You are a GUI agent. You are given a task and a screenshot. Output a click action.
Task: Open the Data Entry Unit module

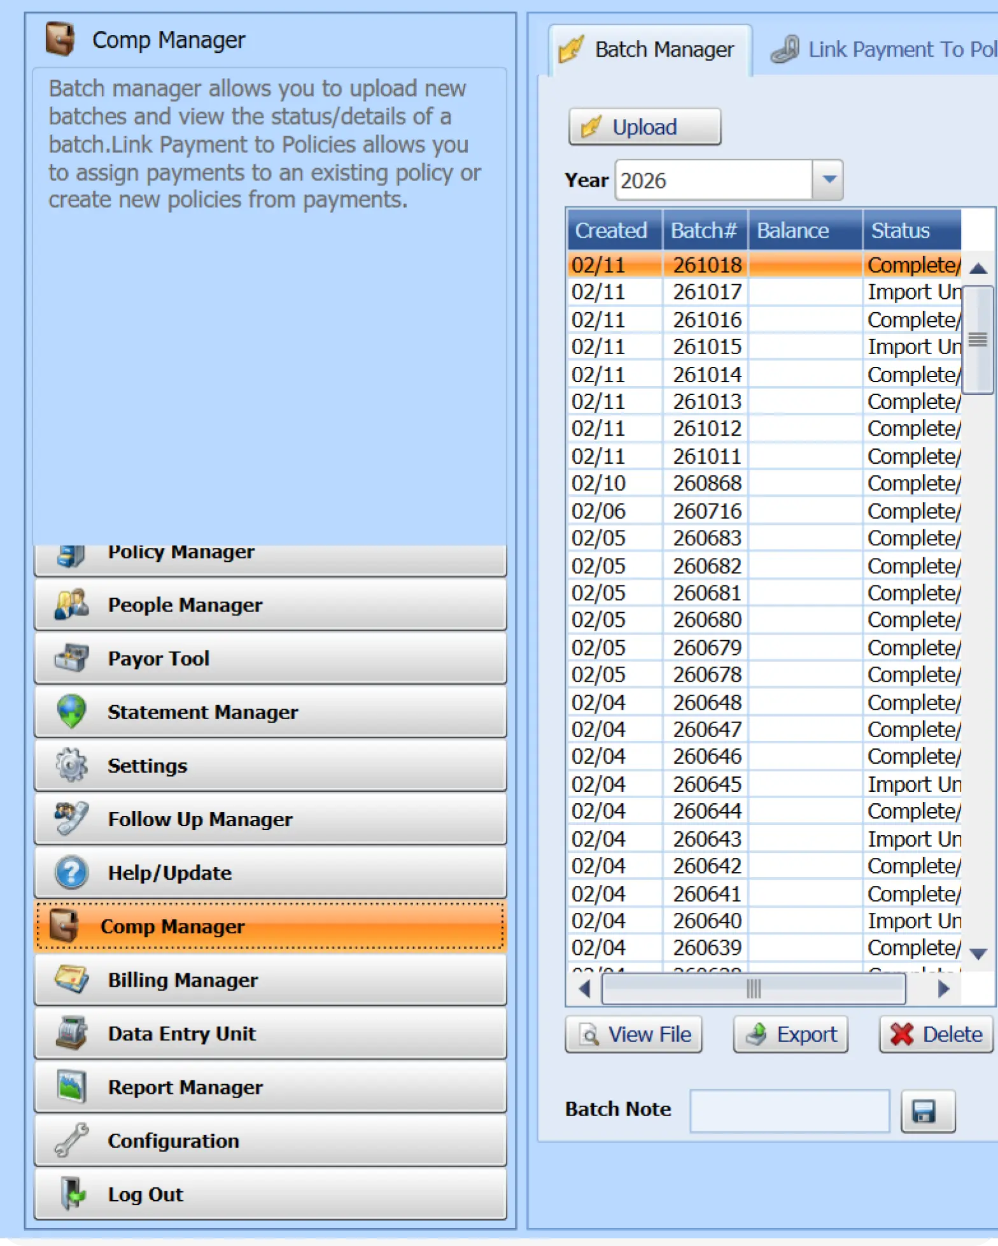270,1033
